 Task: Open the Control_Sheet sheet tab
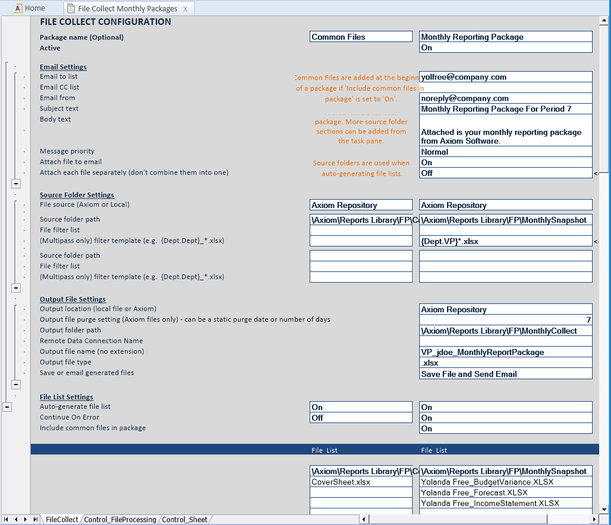coord(185,520)
